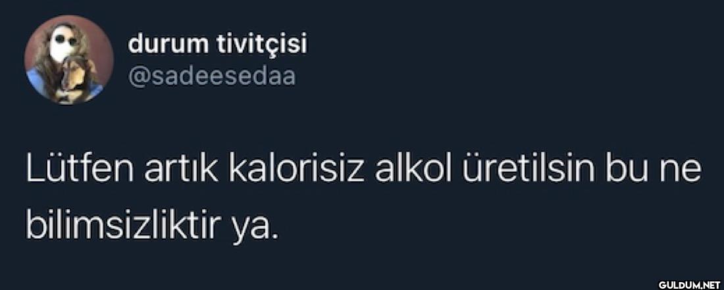Image resolution: width=724 pixels, height=290 pixels.
Task: Click the GULDUM.NET watermark
Action: coord(688,283)
